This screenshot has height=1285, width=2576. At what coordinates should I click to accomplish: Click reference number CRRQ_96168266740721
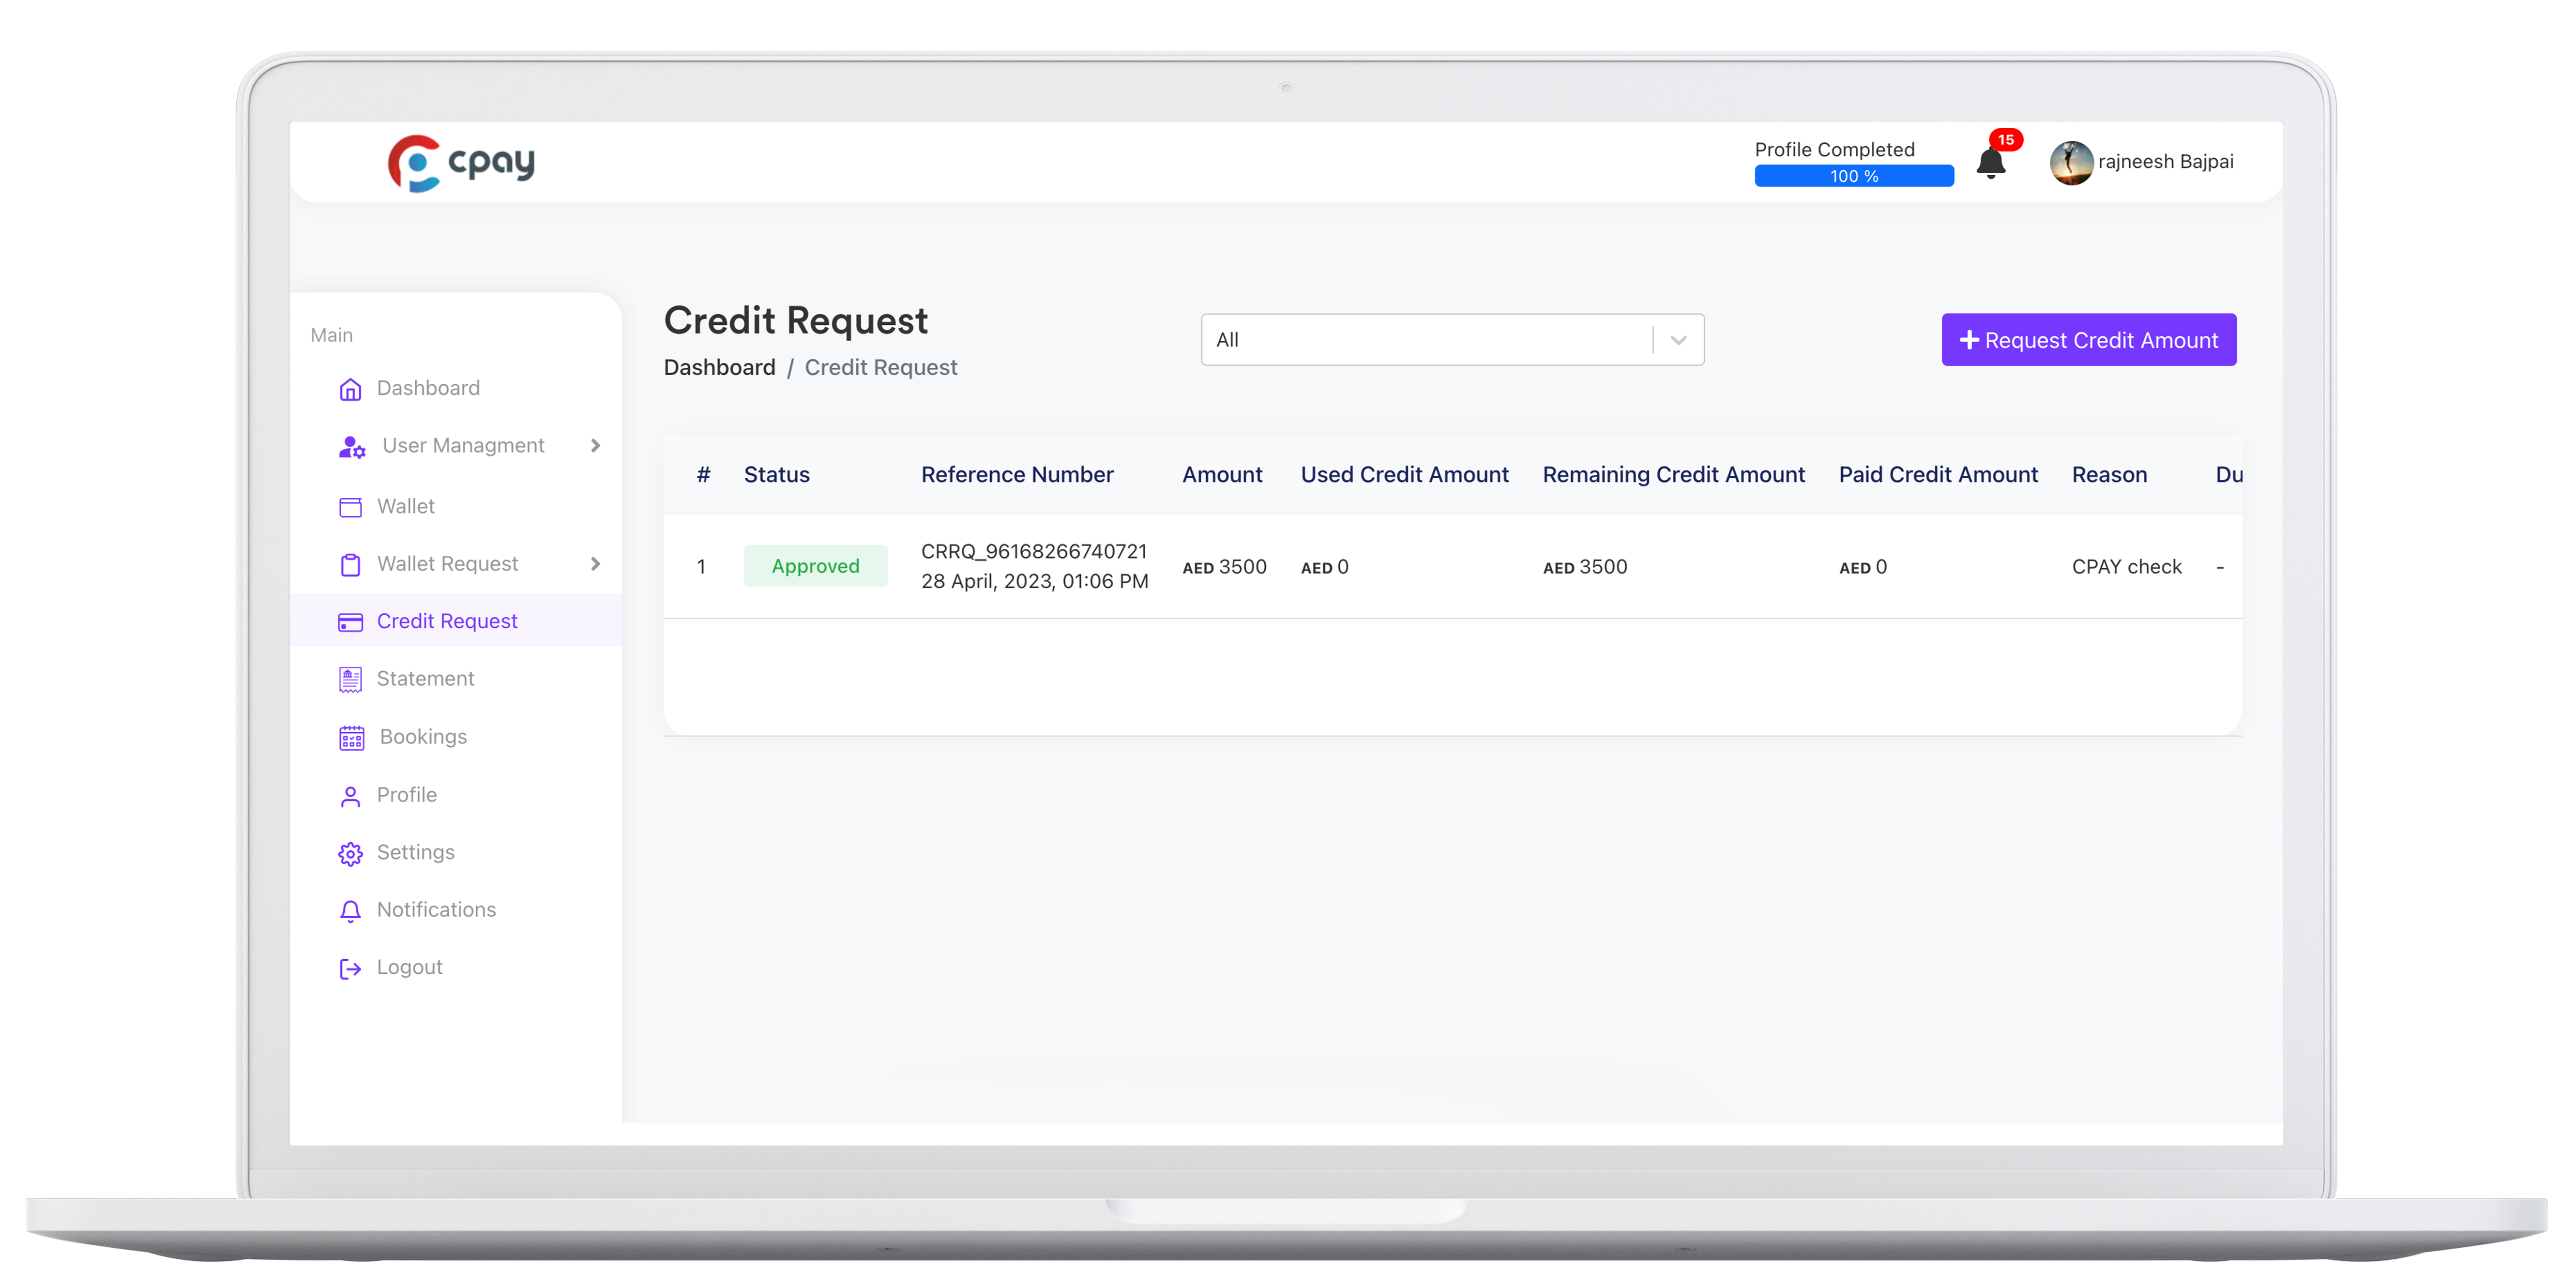tap(1034, 552)
